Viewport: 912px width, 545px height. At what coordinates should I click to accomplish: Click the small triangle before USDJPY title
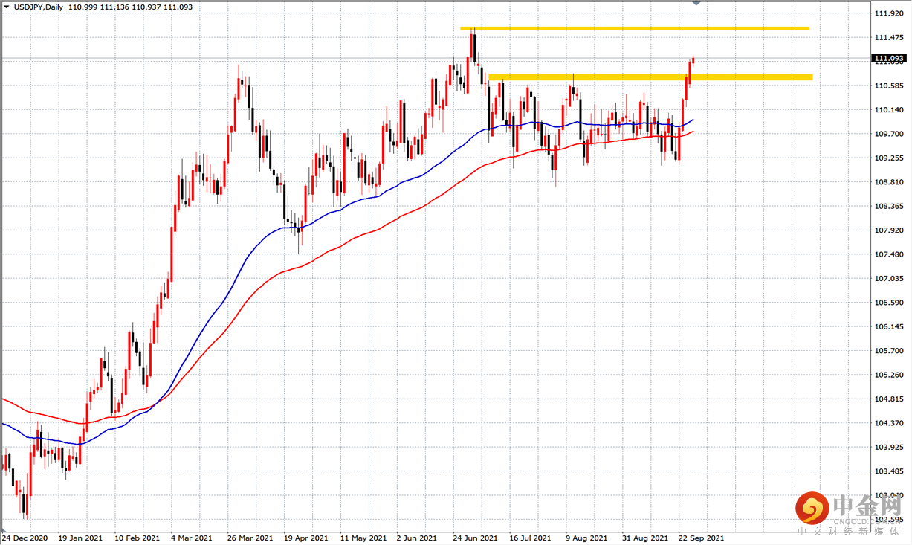[7, 5]
